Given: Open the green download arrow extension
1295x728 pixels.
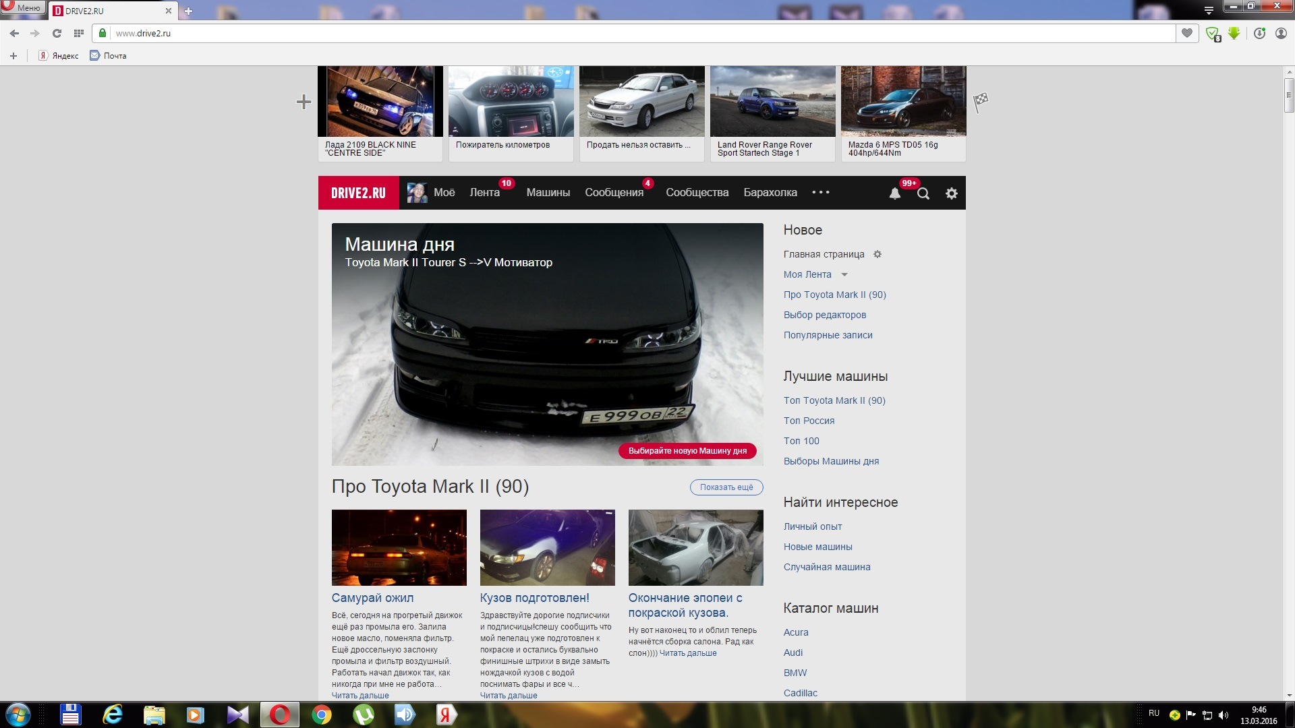Looking at the screenshot, I should tap(1234, 33).
